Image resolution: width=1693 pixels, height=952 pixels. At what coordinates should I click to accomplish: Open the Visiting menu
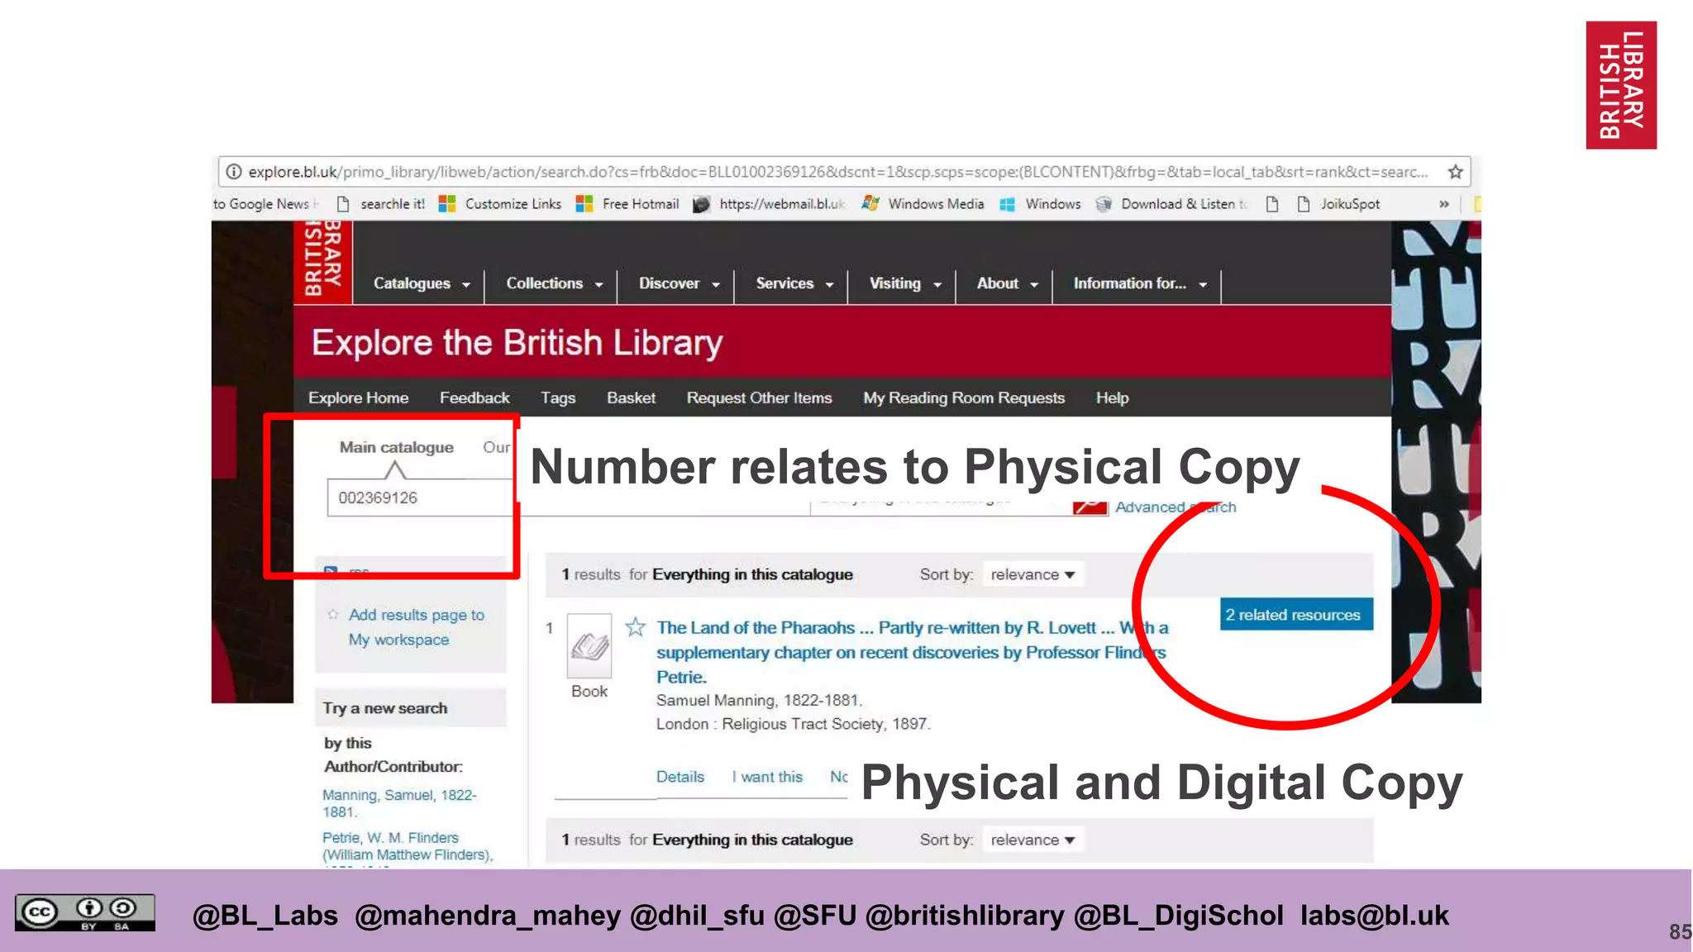click(x=905, y=283)
